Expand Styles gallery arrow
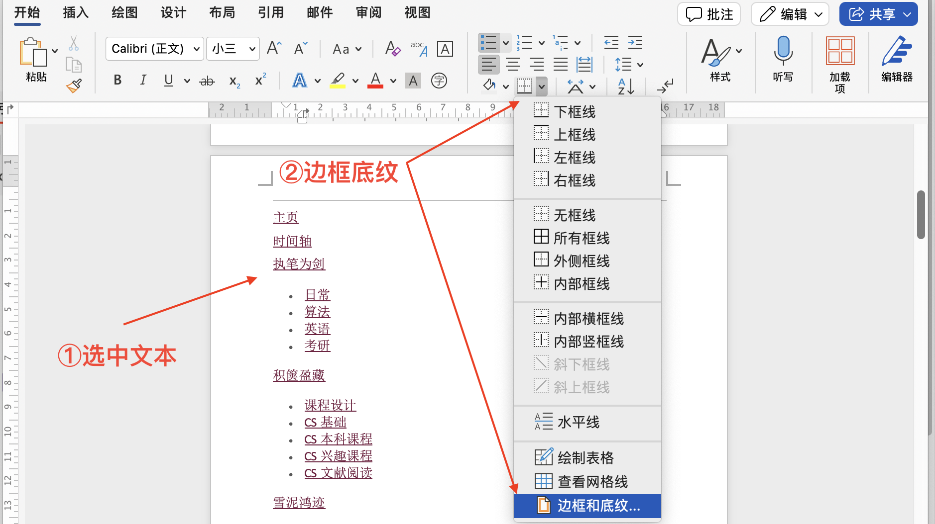This screenshot has height=524, width=935. (x=739, y=51)
